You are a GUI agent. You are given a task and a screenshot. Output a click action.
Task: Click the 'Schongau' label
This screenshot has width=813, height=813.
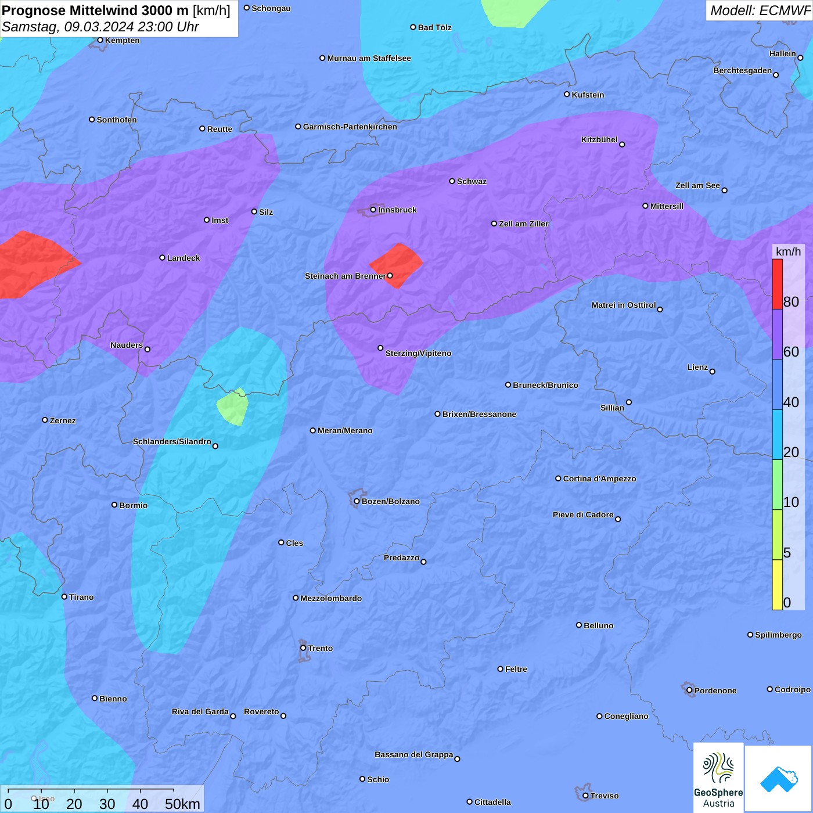click(271, 8)
